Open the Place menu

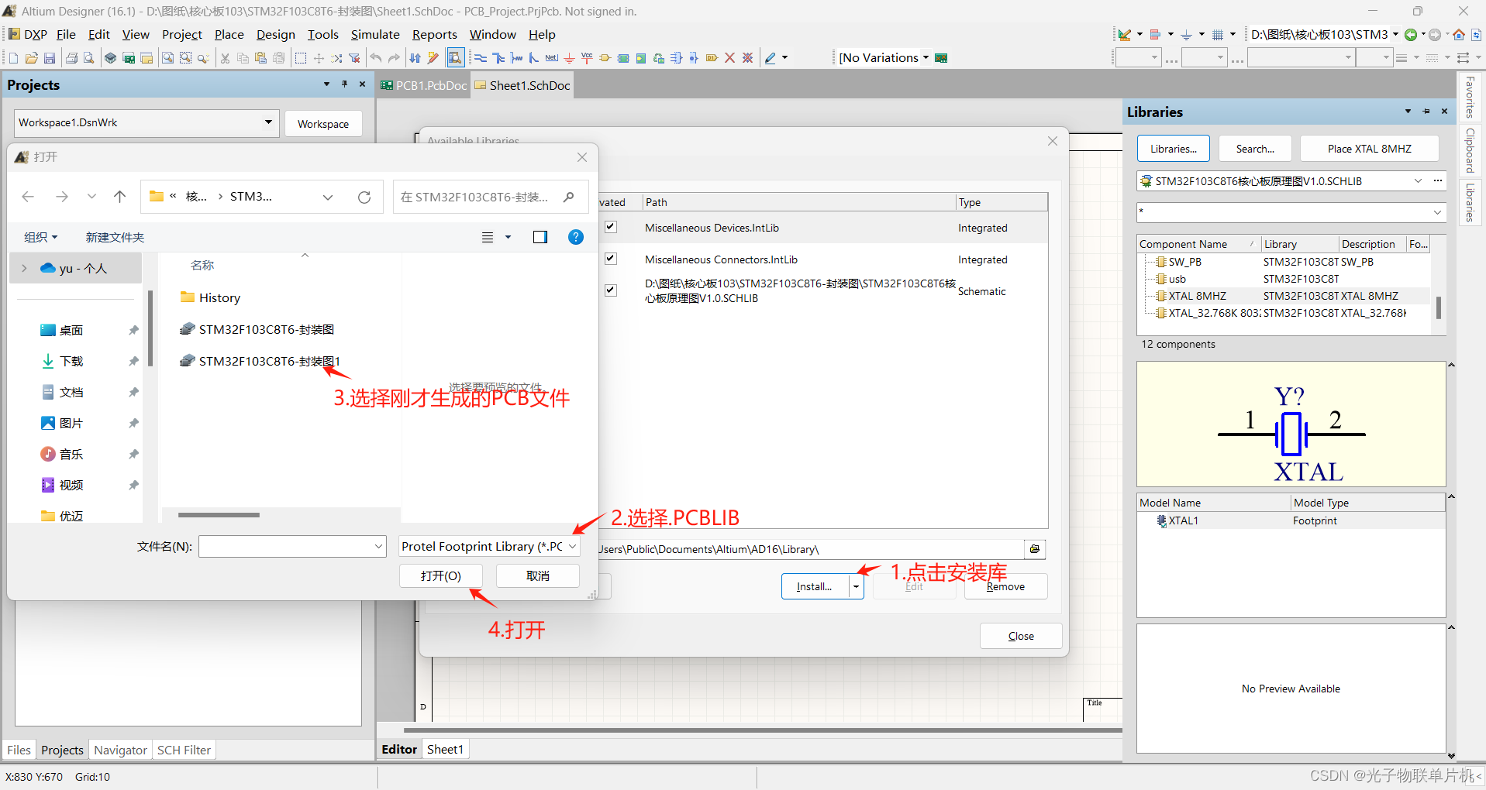[x=229, y=35]
